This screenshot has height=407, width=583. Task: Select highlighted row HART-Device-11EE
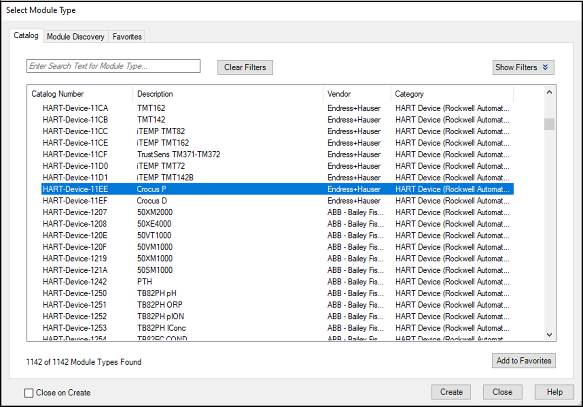tap(277, 189)
